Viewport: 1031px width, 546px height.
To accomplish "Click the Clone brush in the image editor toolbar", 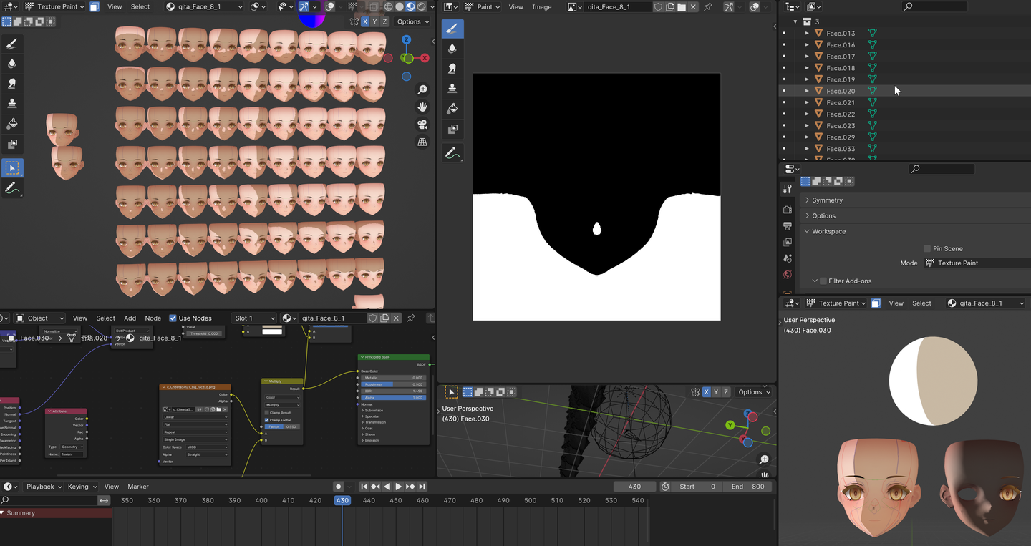I will coord(452,89).
